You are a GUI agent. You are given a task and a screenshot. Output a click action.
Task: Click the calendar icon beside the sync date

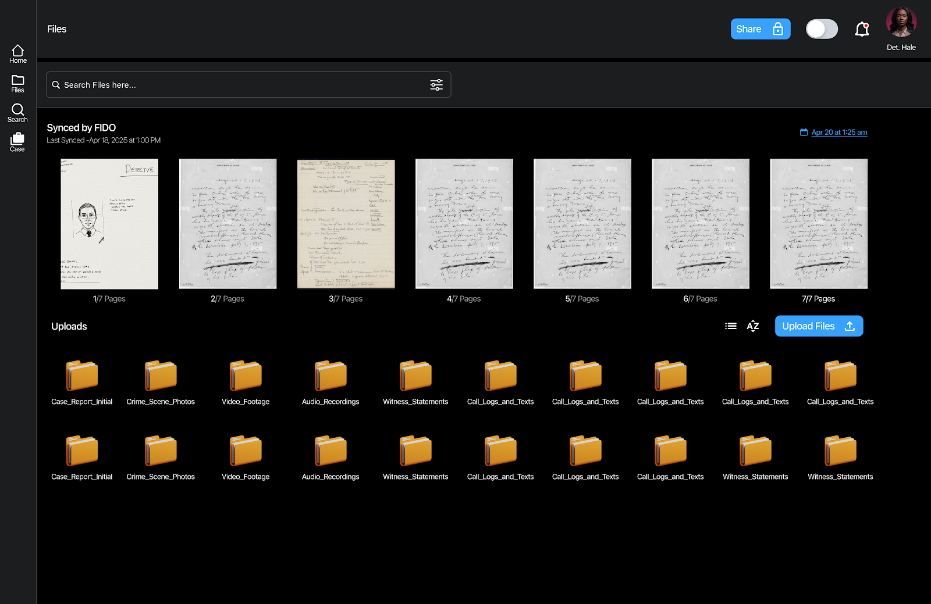[x=804, y=133]
